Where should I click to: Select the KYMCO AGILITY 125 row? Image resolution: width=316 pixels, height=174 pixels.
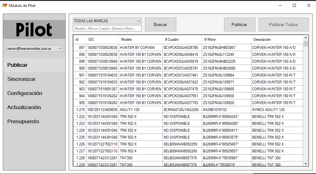[x=188, y=110]
